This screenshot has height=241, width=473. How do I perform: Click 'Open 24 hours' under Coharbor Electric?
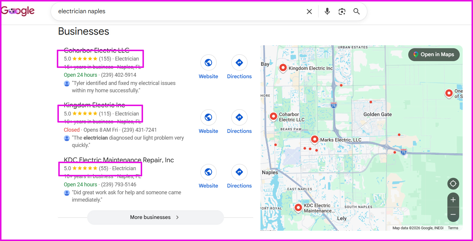click(80, 75)
